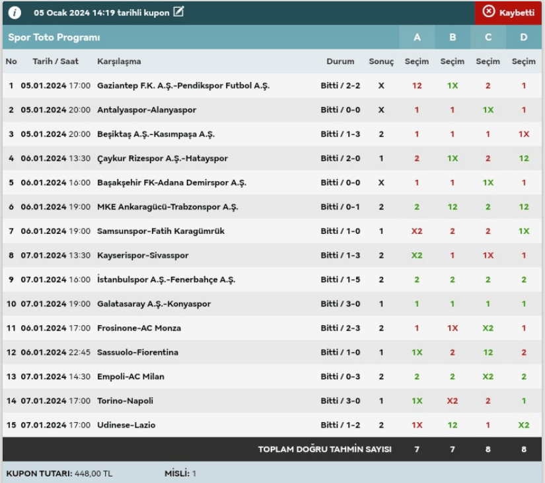
Task: Click column D selection for Frosinone-AC Monza
Action: coord(524,328)
